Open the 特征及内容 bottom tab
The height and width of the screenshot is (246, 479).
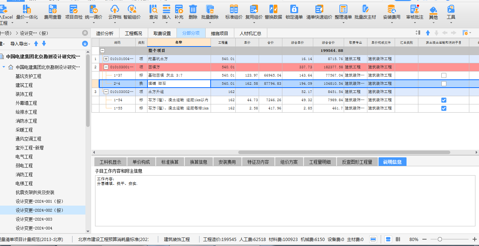tap(258, 162)
